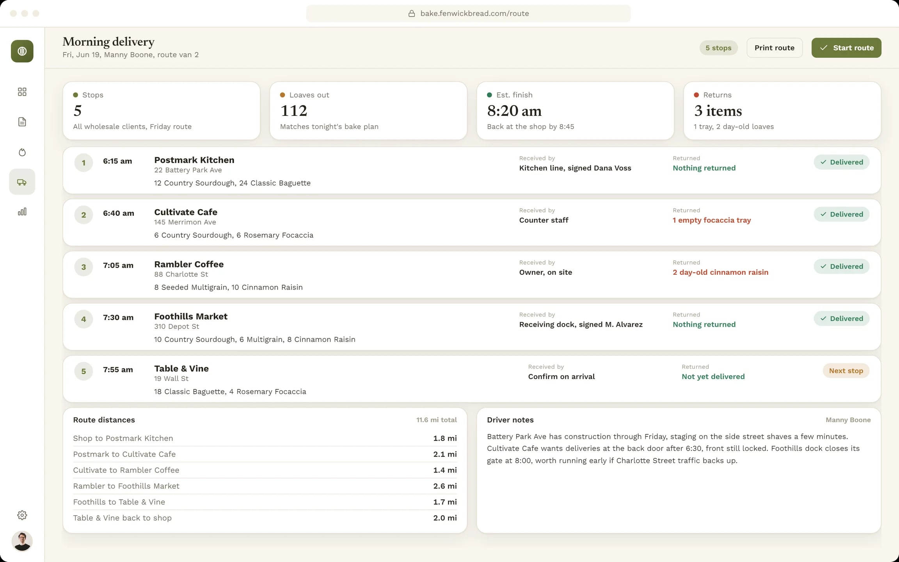The width and height of the screenshot is (899, 562).
Task: Select the Rambler Coffee stop name
Action: (x=189, y=264)
